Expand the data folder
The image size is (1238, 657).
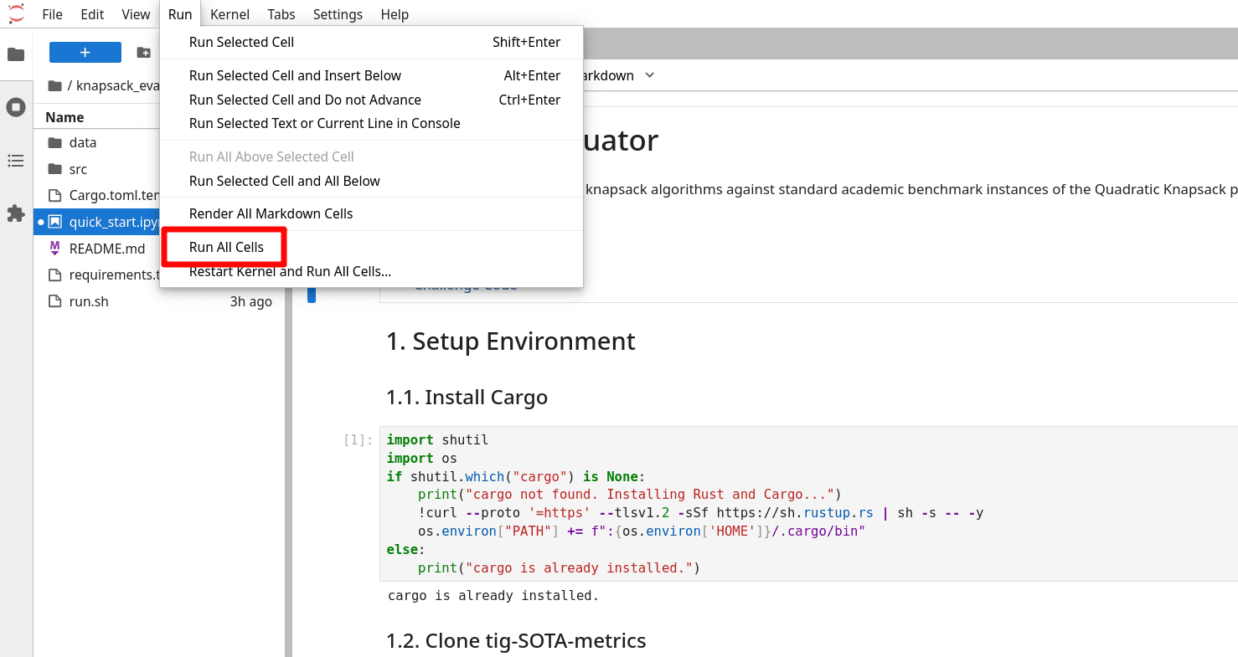tap(82, 142)
